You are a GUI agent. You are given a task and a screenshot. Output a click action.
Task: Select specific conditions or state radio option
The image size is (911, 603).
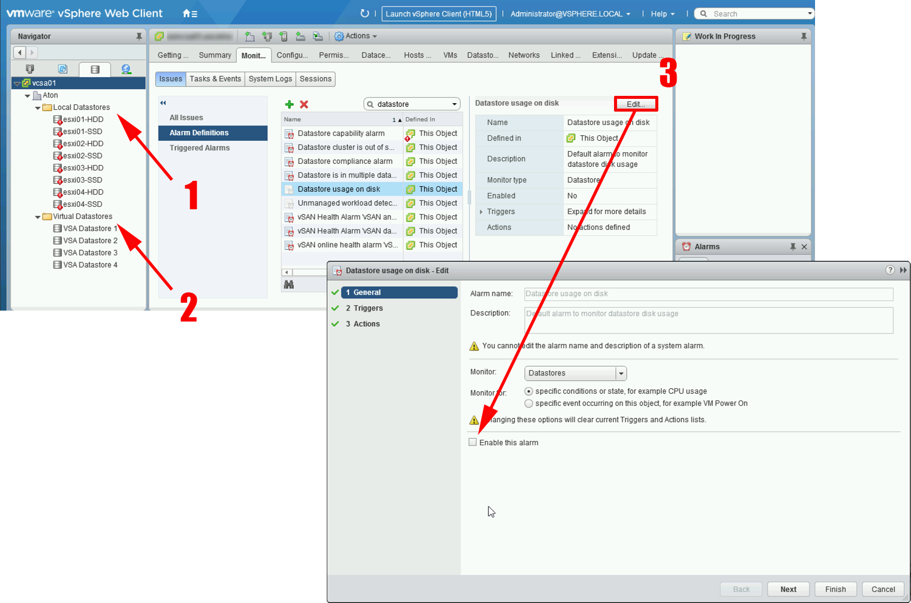click(x=528, y=391)
